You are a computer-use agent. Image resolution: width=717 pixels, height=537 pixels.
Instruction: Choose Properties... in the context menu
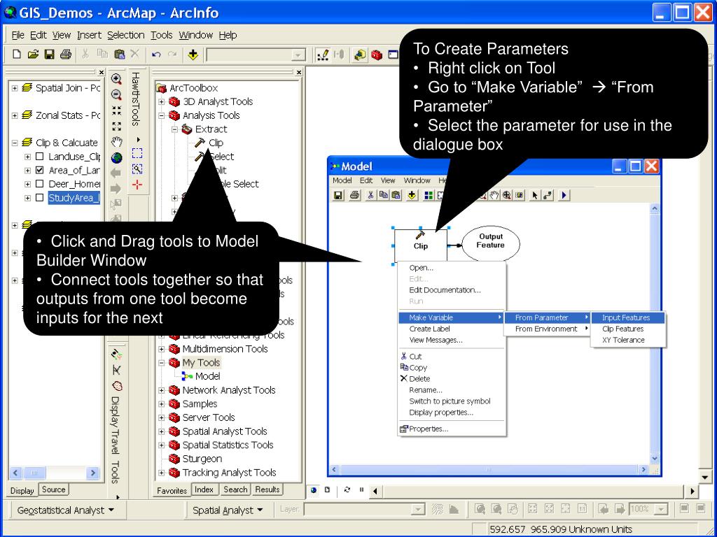[452, 429]
